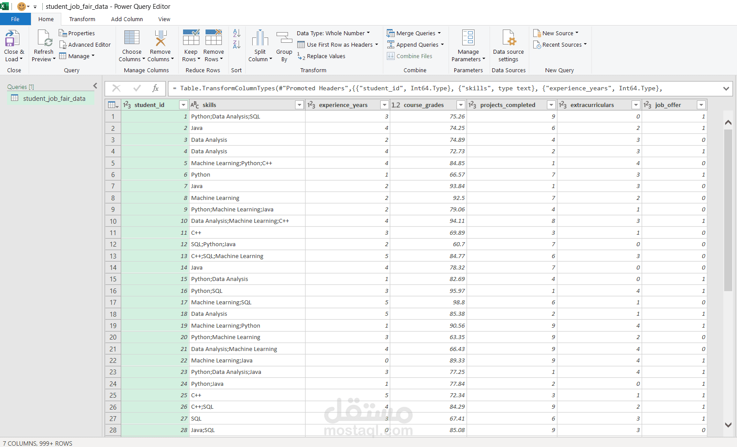Click the Remove Columns icon

tap(160, 39)
